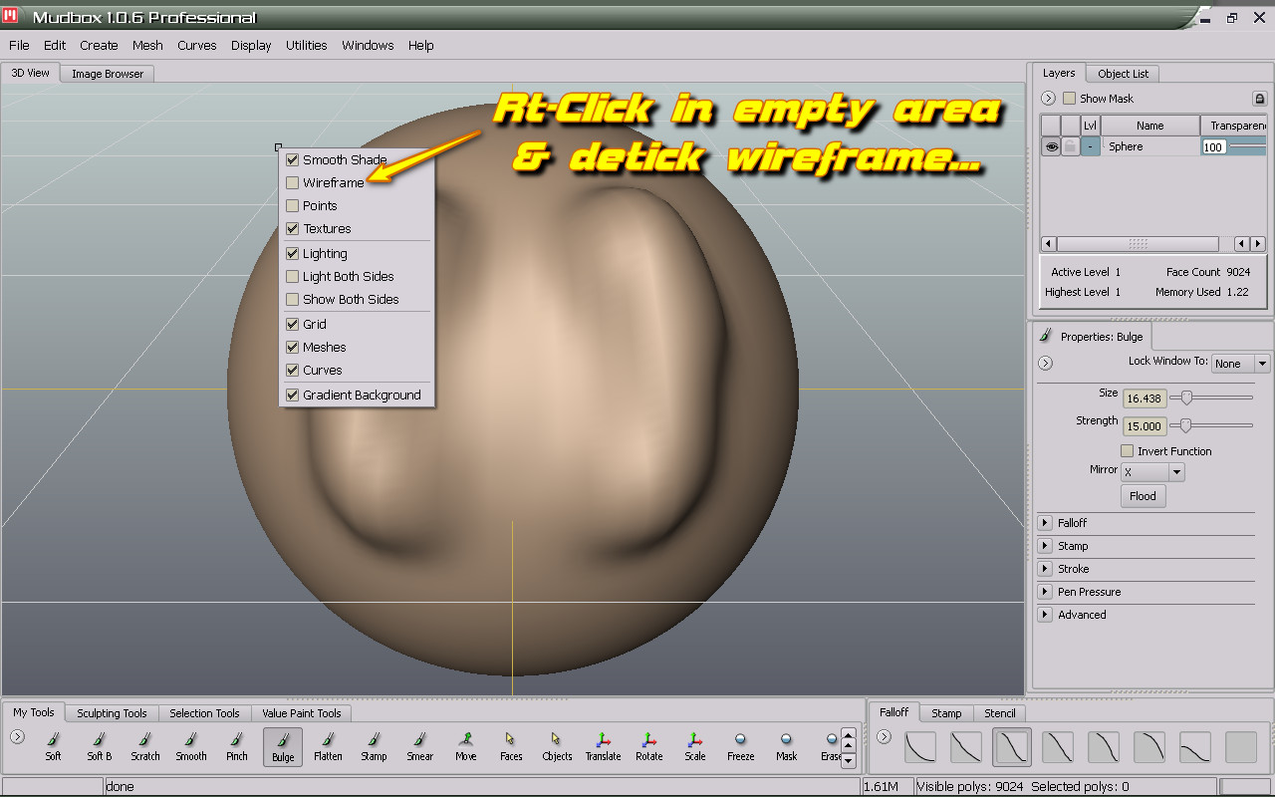
Task: Select the Move tool
Action: point(466,746)
